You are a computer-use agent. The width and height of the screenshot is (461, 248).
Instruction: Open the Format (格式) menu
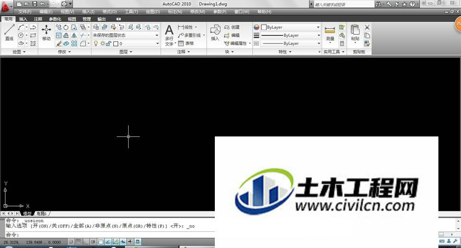coord(109,12)
